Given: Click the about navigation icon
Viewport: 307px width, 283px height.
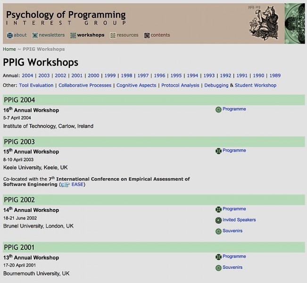Looking at the screenshot, I should point(10,35).
